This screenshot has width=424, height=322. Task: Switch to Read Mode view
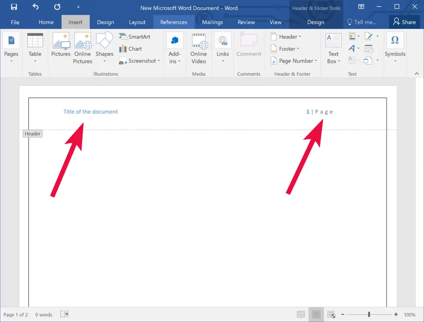pos(301,315)
